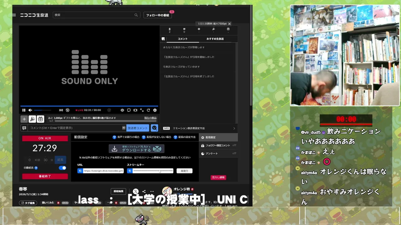Click the plus button below the player
The width and height of the screenshot is (401, 225).
pos(24,119)
